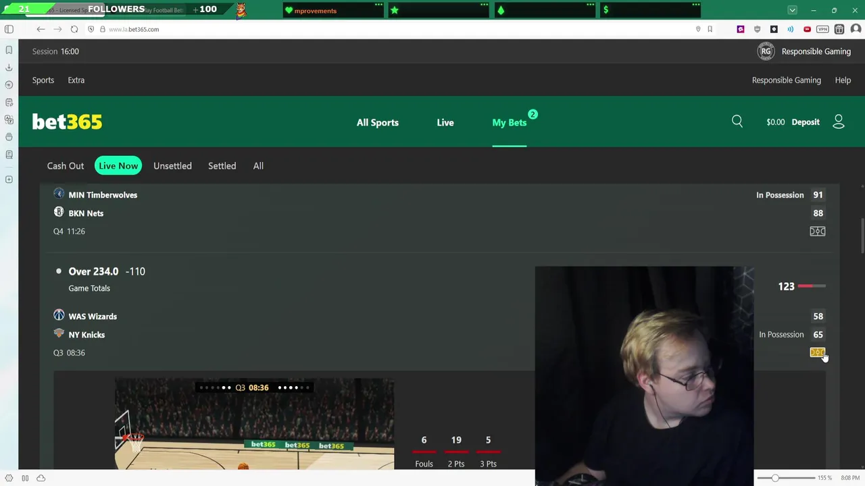Click the page vertical scrollbar
The width and height of the screenshot is (865, 486).
pyautogui.click(x=862, y=236)
